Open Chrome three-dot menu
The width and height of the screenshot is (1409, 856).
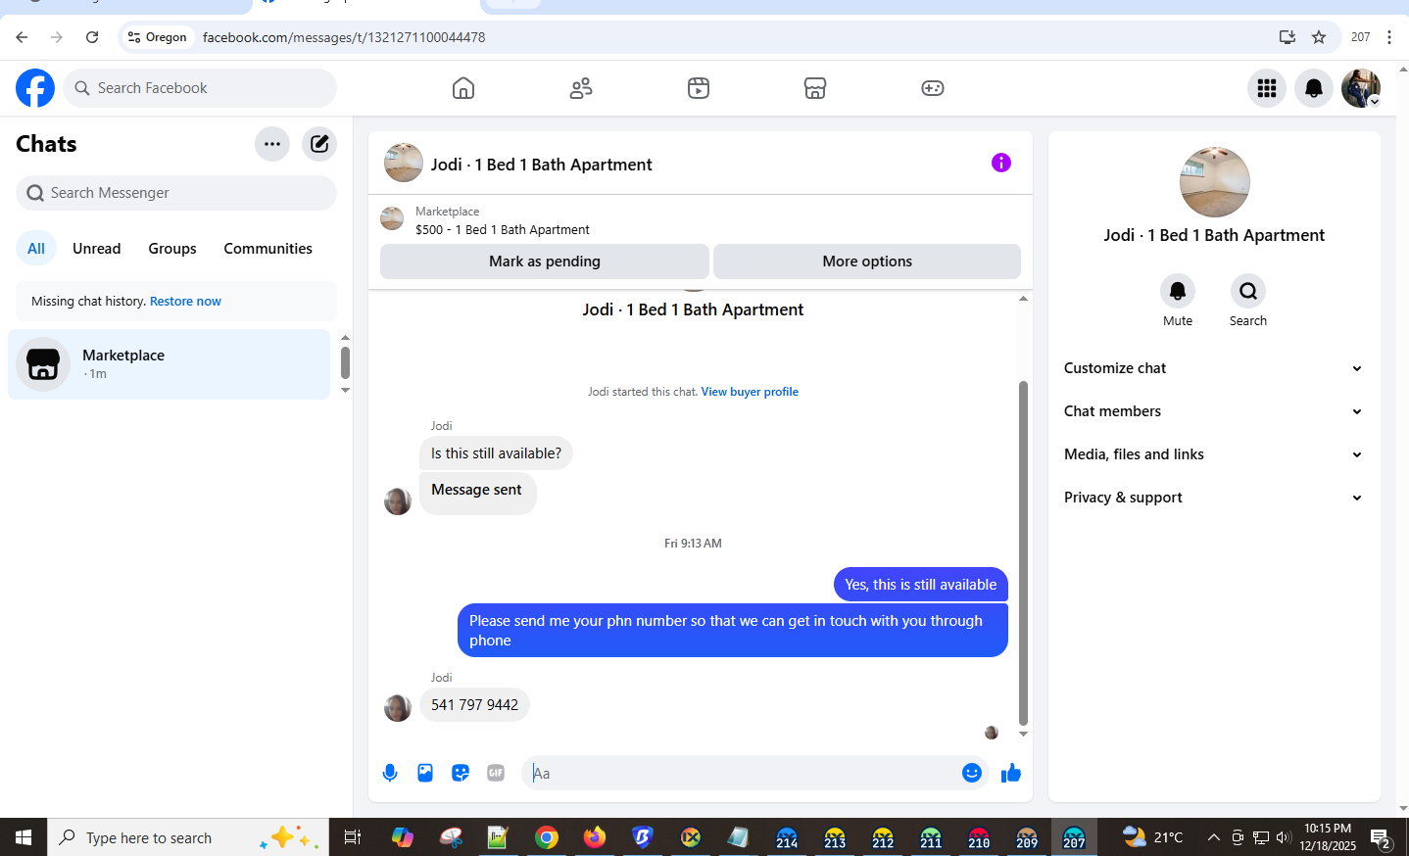tap(1389, 37)
